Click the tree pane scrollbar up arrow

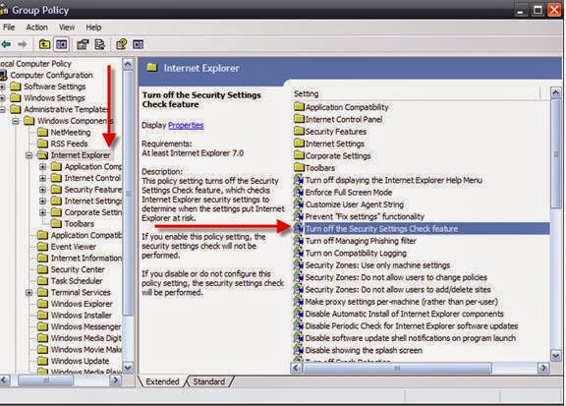click(128, 64)
